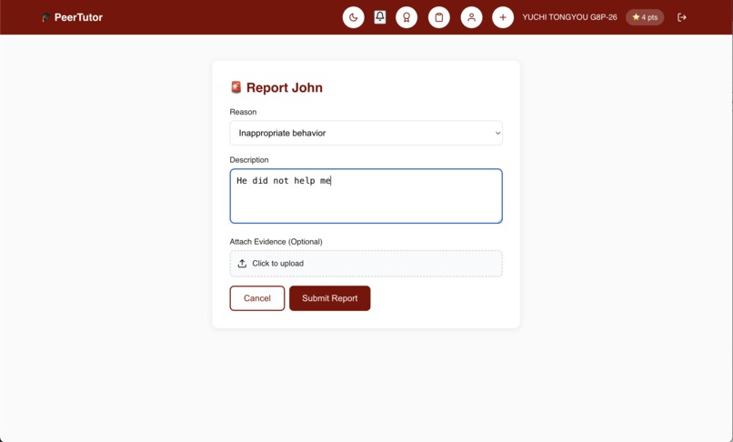Click inside the Description text area
The image size is (733, 442).
coord(366,196)
